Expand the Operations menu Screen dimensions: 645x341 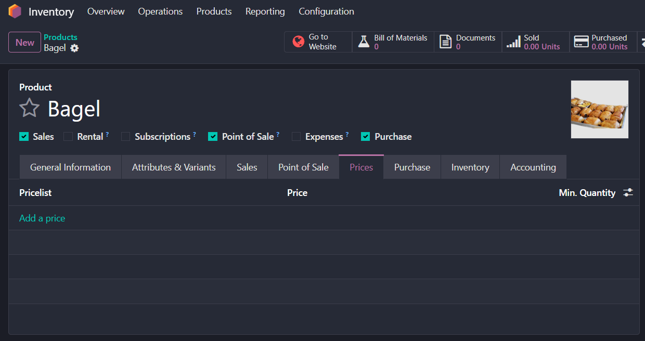(160, 11)
